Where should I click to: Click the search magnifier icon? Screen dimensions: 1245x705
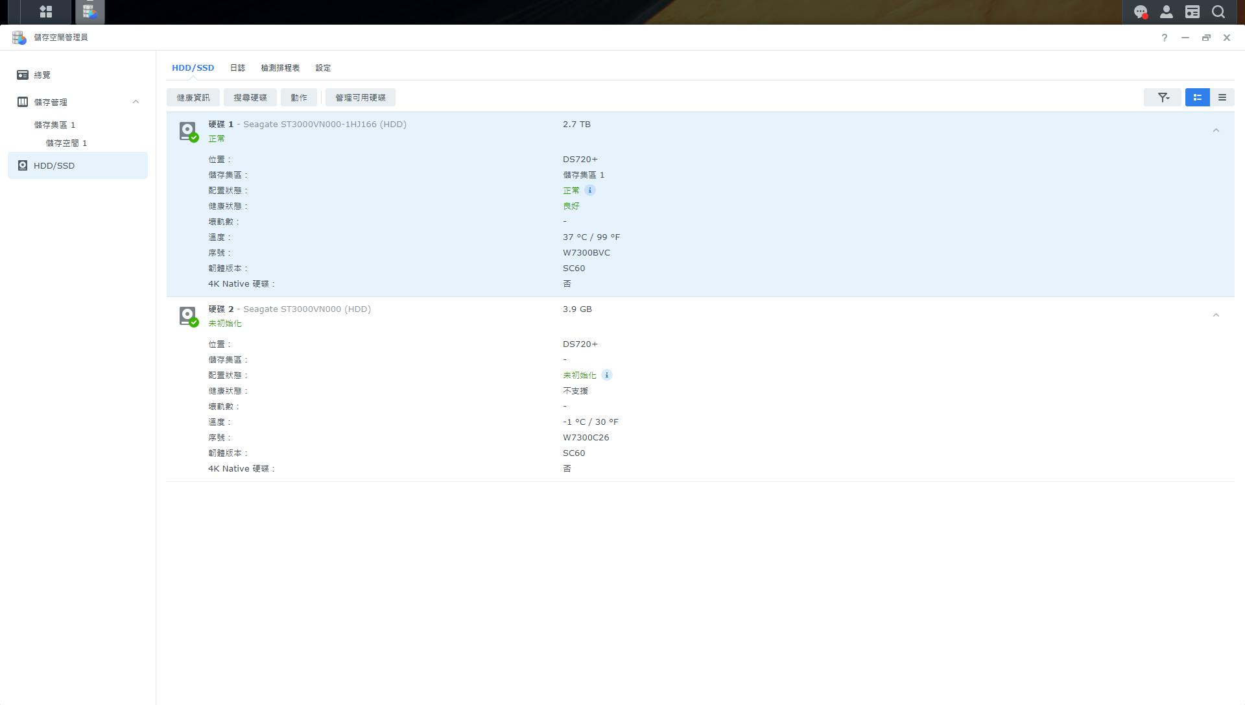(1218, 12)
